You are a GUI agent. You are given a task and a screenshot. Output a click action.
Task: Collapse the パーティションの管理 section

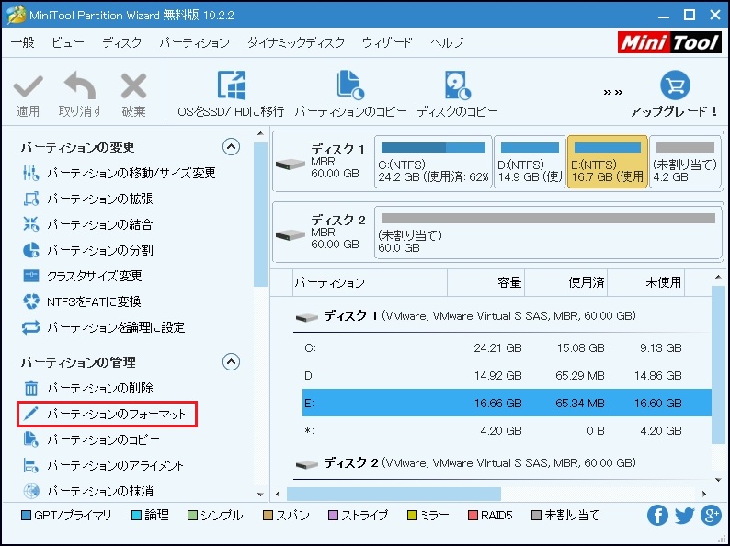pos(232,361)
